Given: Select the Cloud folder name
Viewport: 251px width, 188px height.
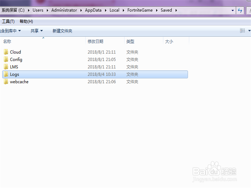Looking at the screenshot, I should pyautogui.click(x=15, y=52).
